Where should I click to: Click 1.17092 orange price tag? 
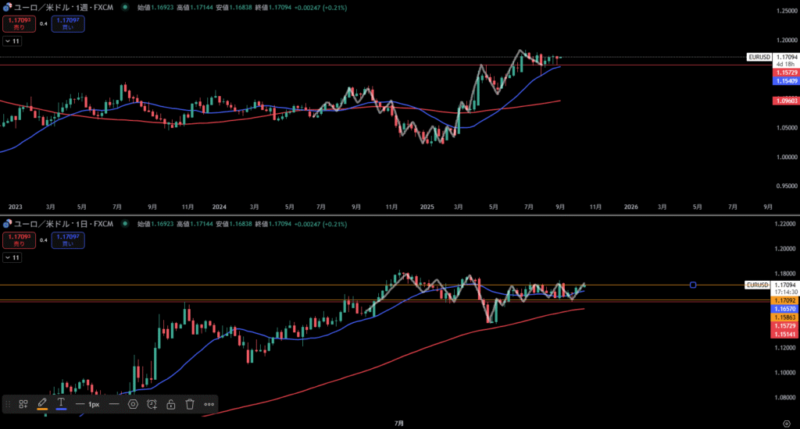[x=784, y=300]
